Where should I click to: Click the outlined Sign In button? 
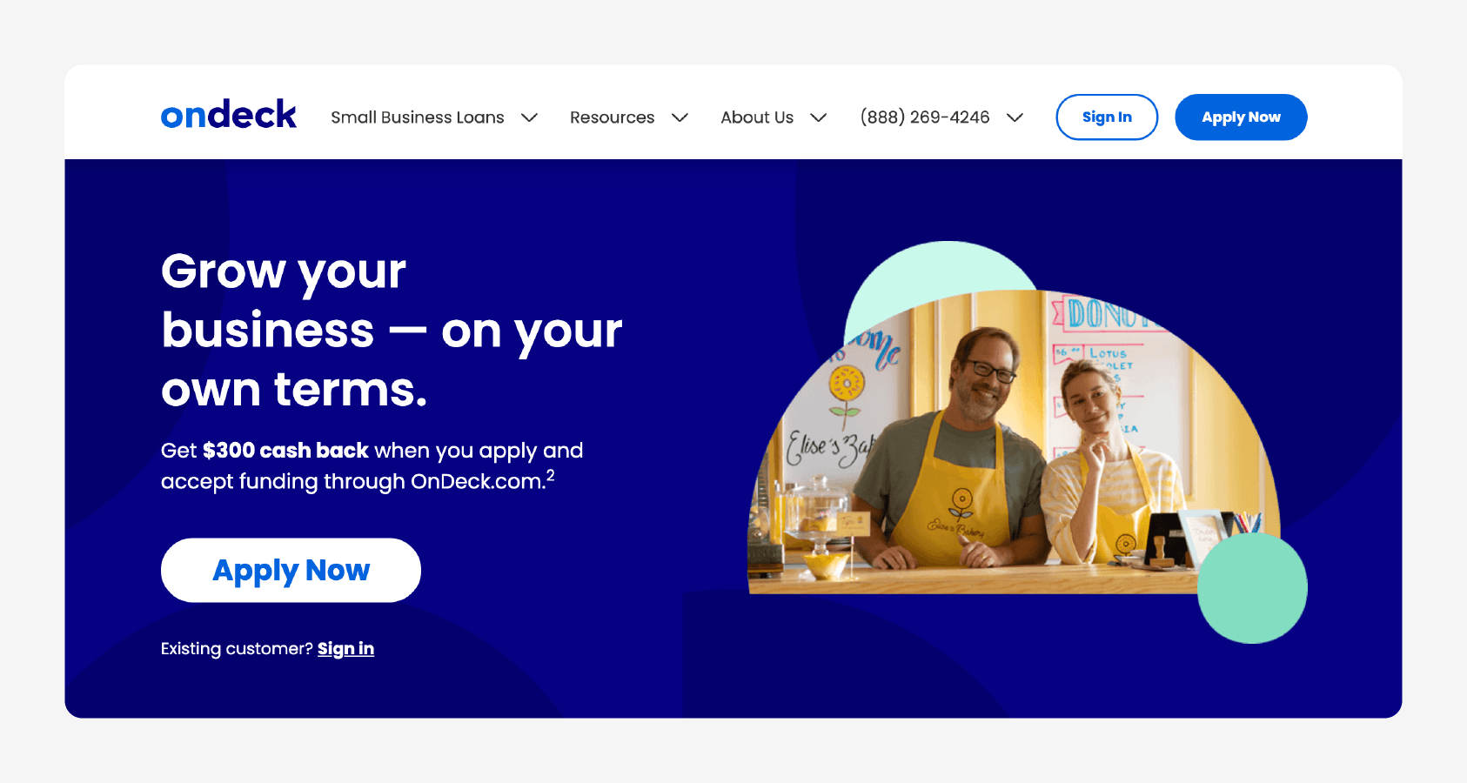(1107, 117)
